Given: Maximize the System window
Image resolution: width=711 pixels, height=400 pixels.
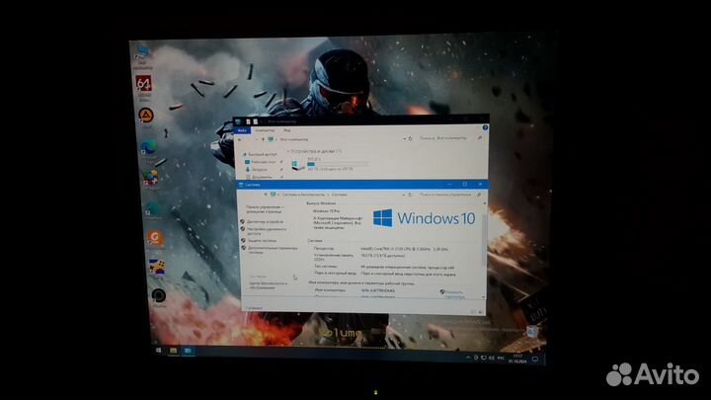Looking at the screenshot, I should click(x=465, y=184).
